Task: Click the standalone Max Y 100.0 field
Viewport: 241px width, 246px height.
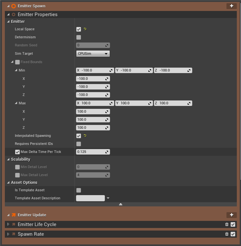Action: (x=93, y=120)
